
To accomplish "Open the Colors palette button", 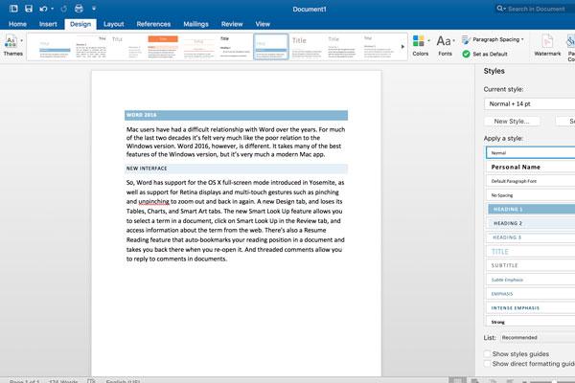I will (x=420, y=46).
